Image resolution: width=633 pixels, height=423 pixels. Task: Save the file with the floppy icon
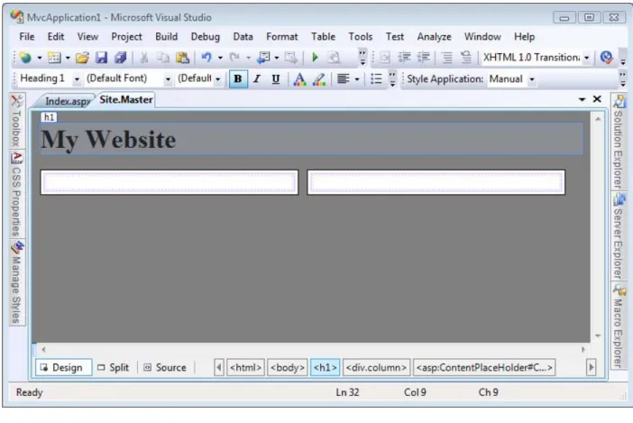(101, 58)
